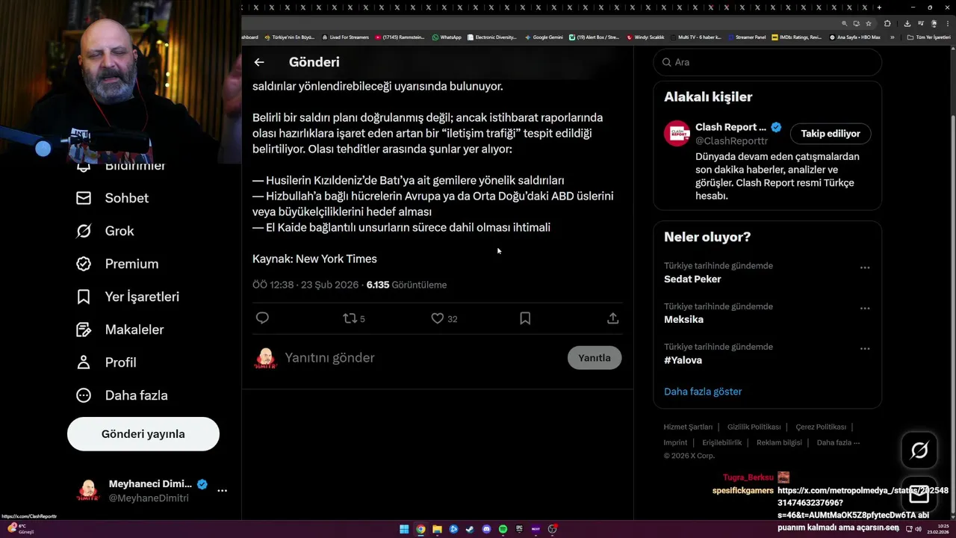Image resolution: width=956 pixels, height=538 pixels.
Task: Open options dots beside #Yalova
Action: coord(864,348)
